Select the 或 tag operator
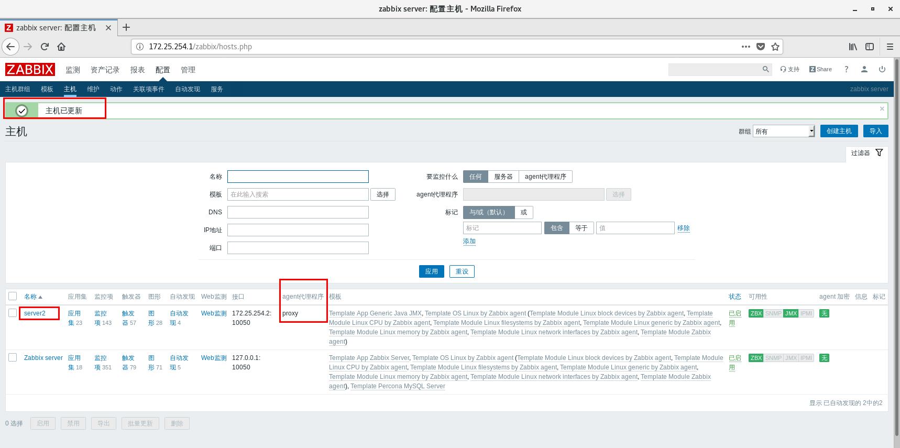The width and height of the screenshot is (900, 448). click(x=524, y=212)
